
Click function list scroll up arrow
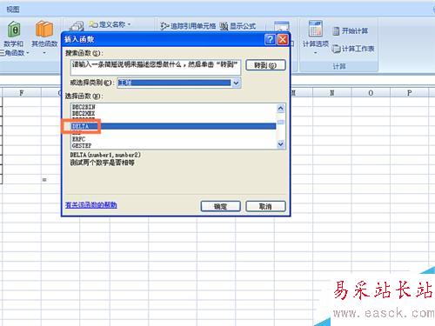click(280, 109)
